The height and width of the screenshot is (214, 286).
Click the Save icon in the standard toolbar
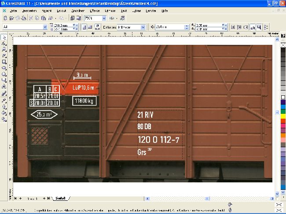coord(18,18)
